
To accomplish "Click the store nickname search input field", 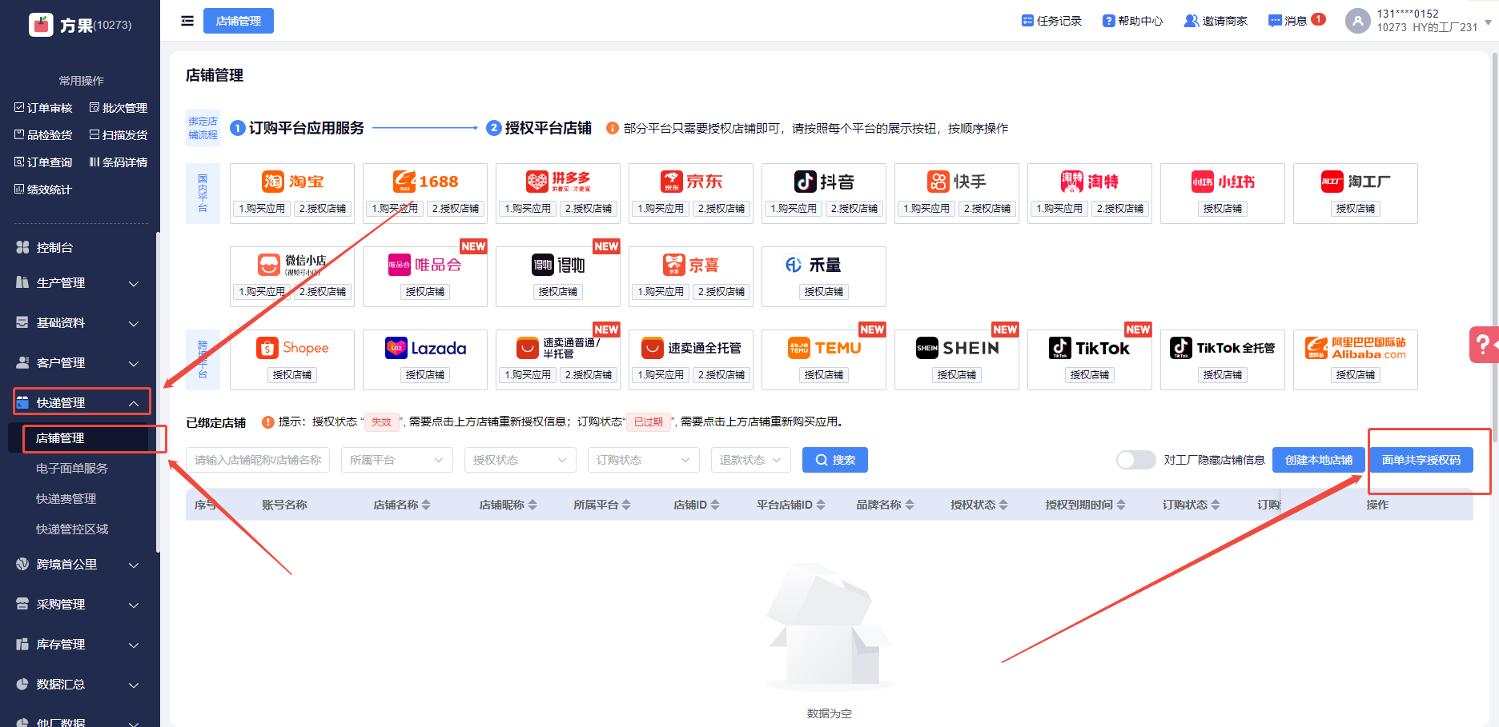I will point(258,460).
